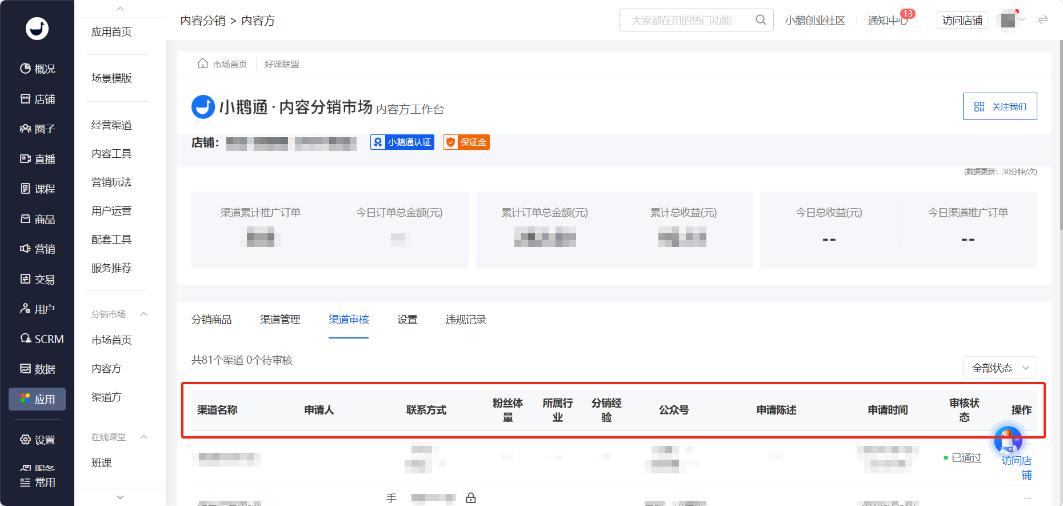Collapse the 在线课堂 menu group

(x=144, y=437)
